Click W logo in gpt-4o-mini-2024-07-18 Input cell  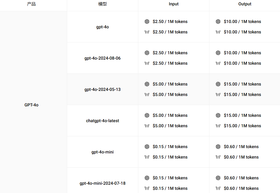coord(147,188)
